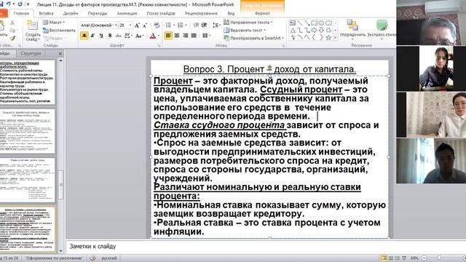Open the Переходы ribbon tab
The height and width of the screenshot is (262, 466).
97,13
